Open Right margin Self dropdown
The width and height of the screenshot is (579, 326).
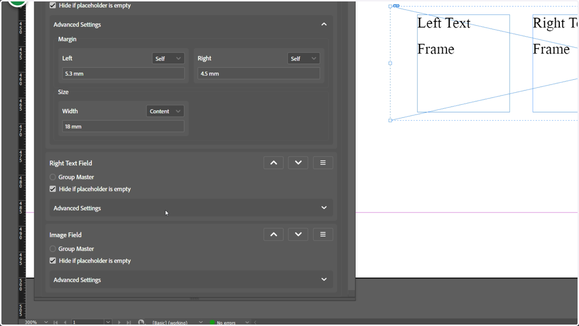tap(303, 58)
